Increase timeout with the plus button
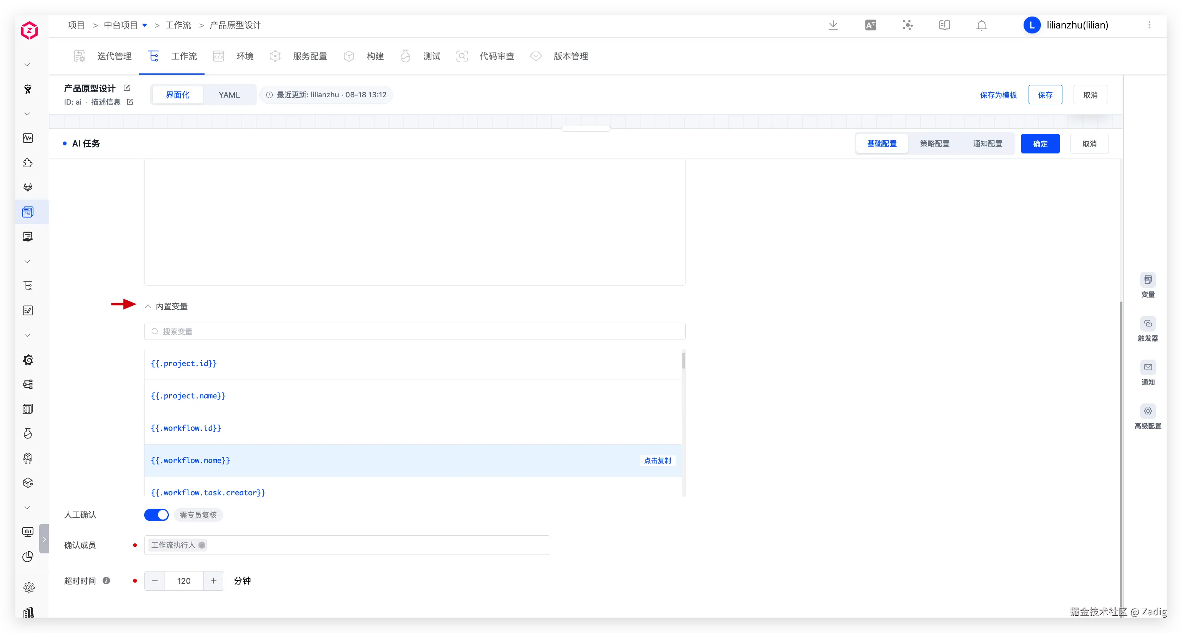 213,581
